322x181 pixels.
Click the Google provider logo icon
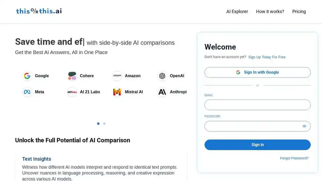point(27,76)
